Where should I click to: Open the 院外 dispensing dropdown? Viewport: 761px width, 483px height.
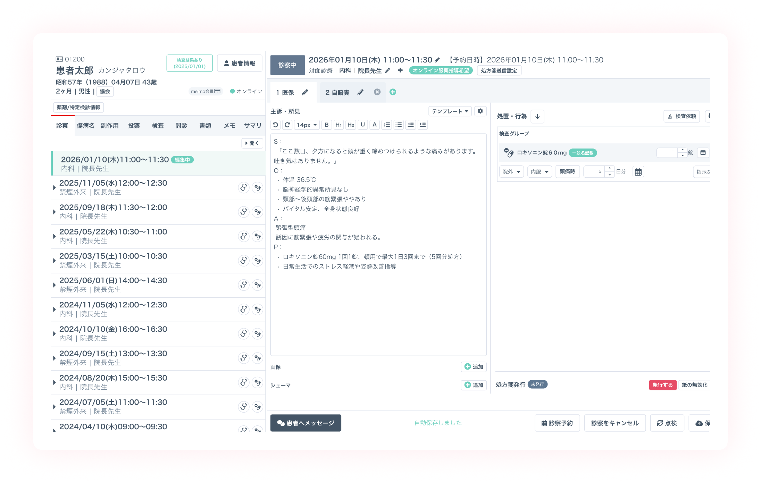point(511,172)
